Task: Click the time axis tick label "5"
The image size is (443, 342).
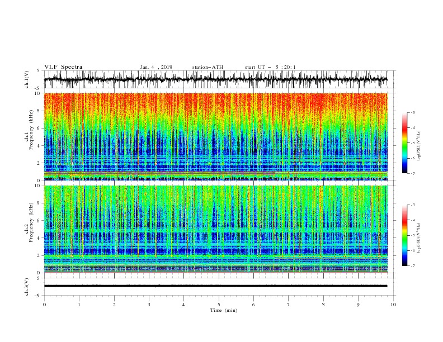Action: pyautogui.click(x=219, y=305)
